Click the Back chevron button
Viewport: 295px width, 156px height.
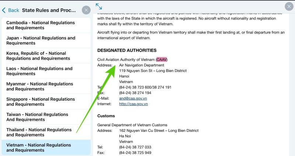tap(10, 10)
